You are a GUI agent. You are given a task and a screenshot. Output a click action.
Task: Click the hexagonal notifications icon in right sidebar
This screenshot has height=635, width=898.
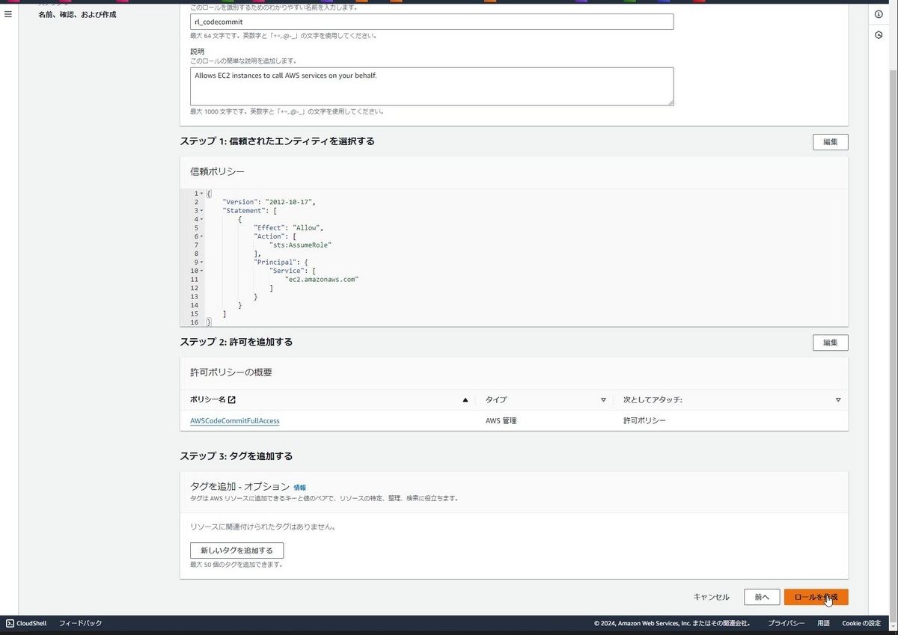coord(879,34)
